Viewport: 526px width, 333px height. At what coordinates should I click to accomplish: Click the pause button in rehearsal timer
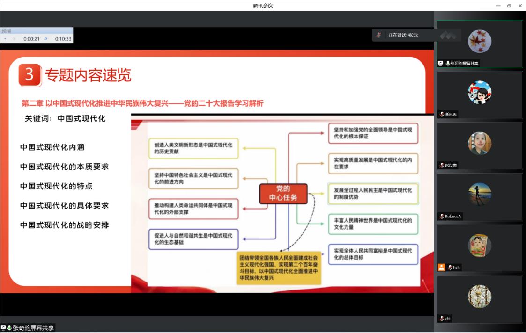14,39
